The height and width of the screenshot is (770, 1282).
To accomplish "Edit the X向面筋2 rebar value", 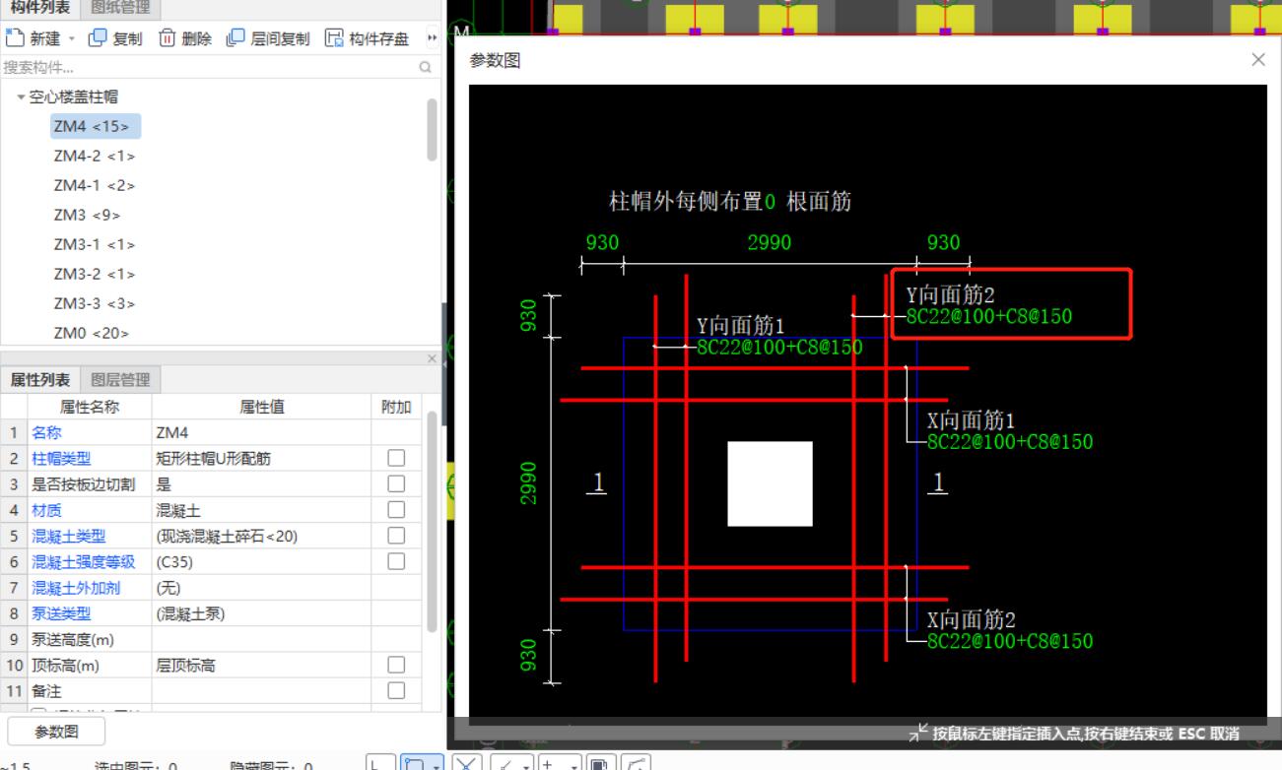I will click(1009, 641).
